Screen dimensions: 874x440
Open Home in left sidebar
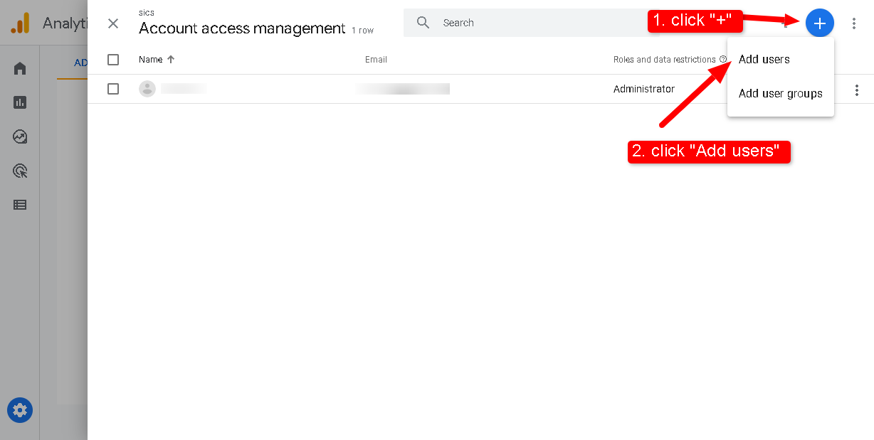pyautogui.click(x=20, y=68)
